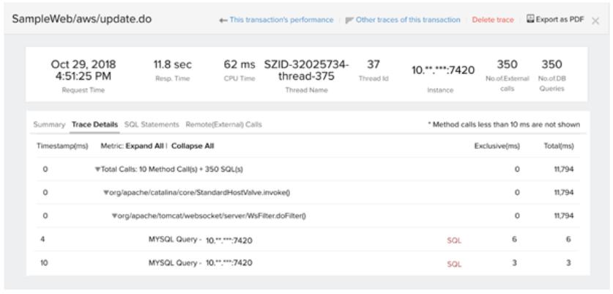Click the Total(ms) column header
Viewport: 613px width, 294px height.
559,146
